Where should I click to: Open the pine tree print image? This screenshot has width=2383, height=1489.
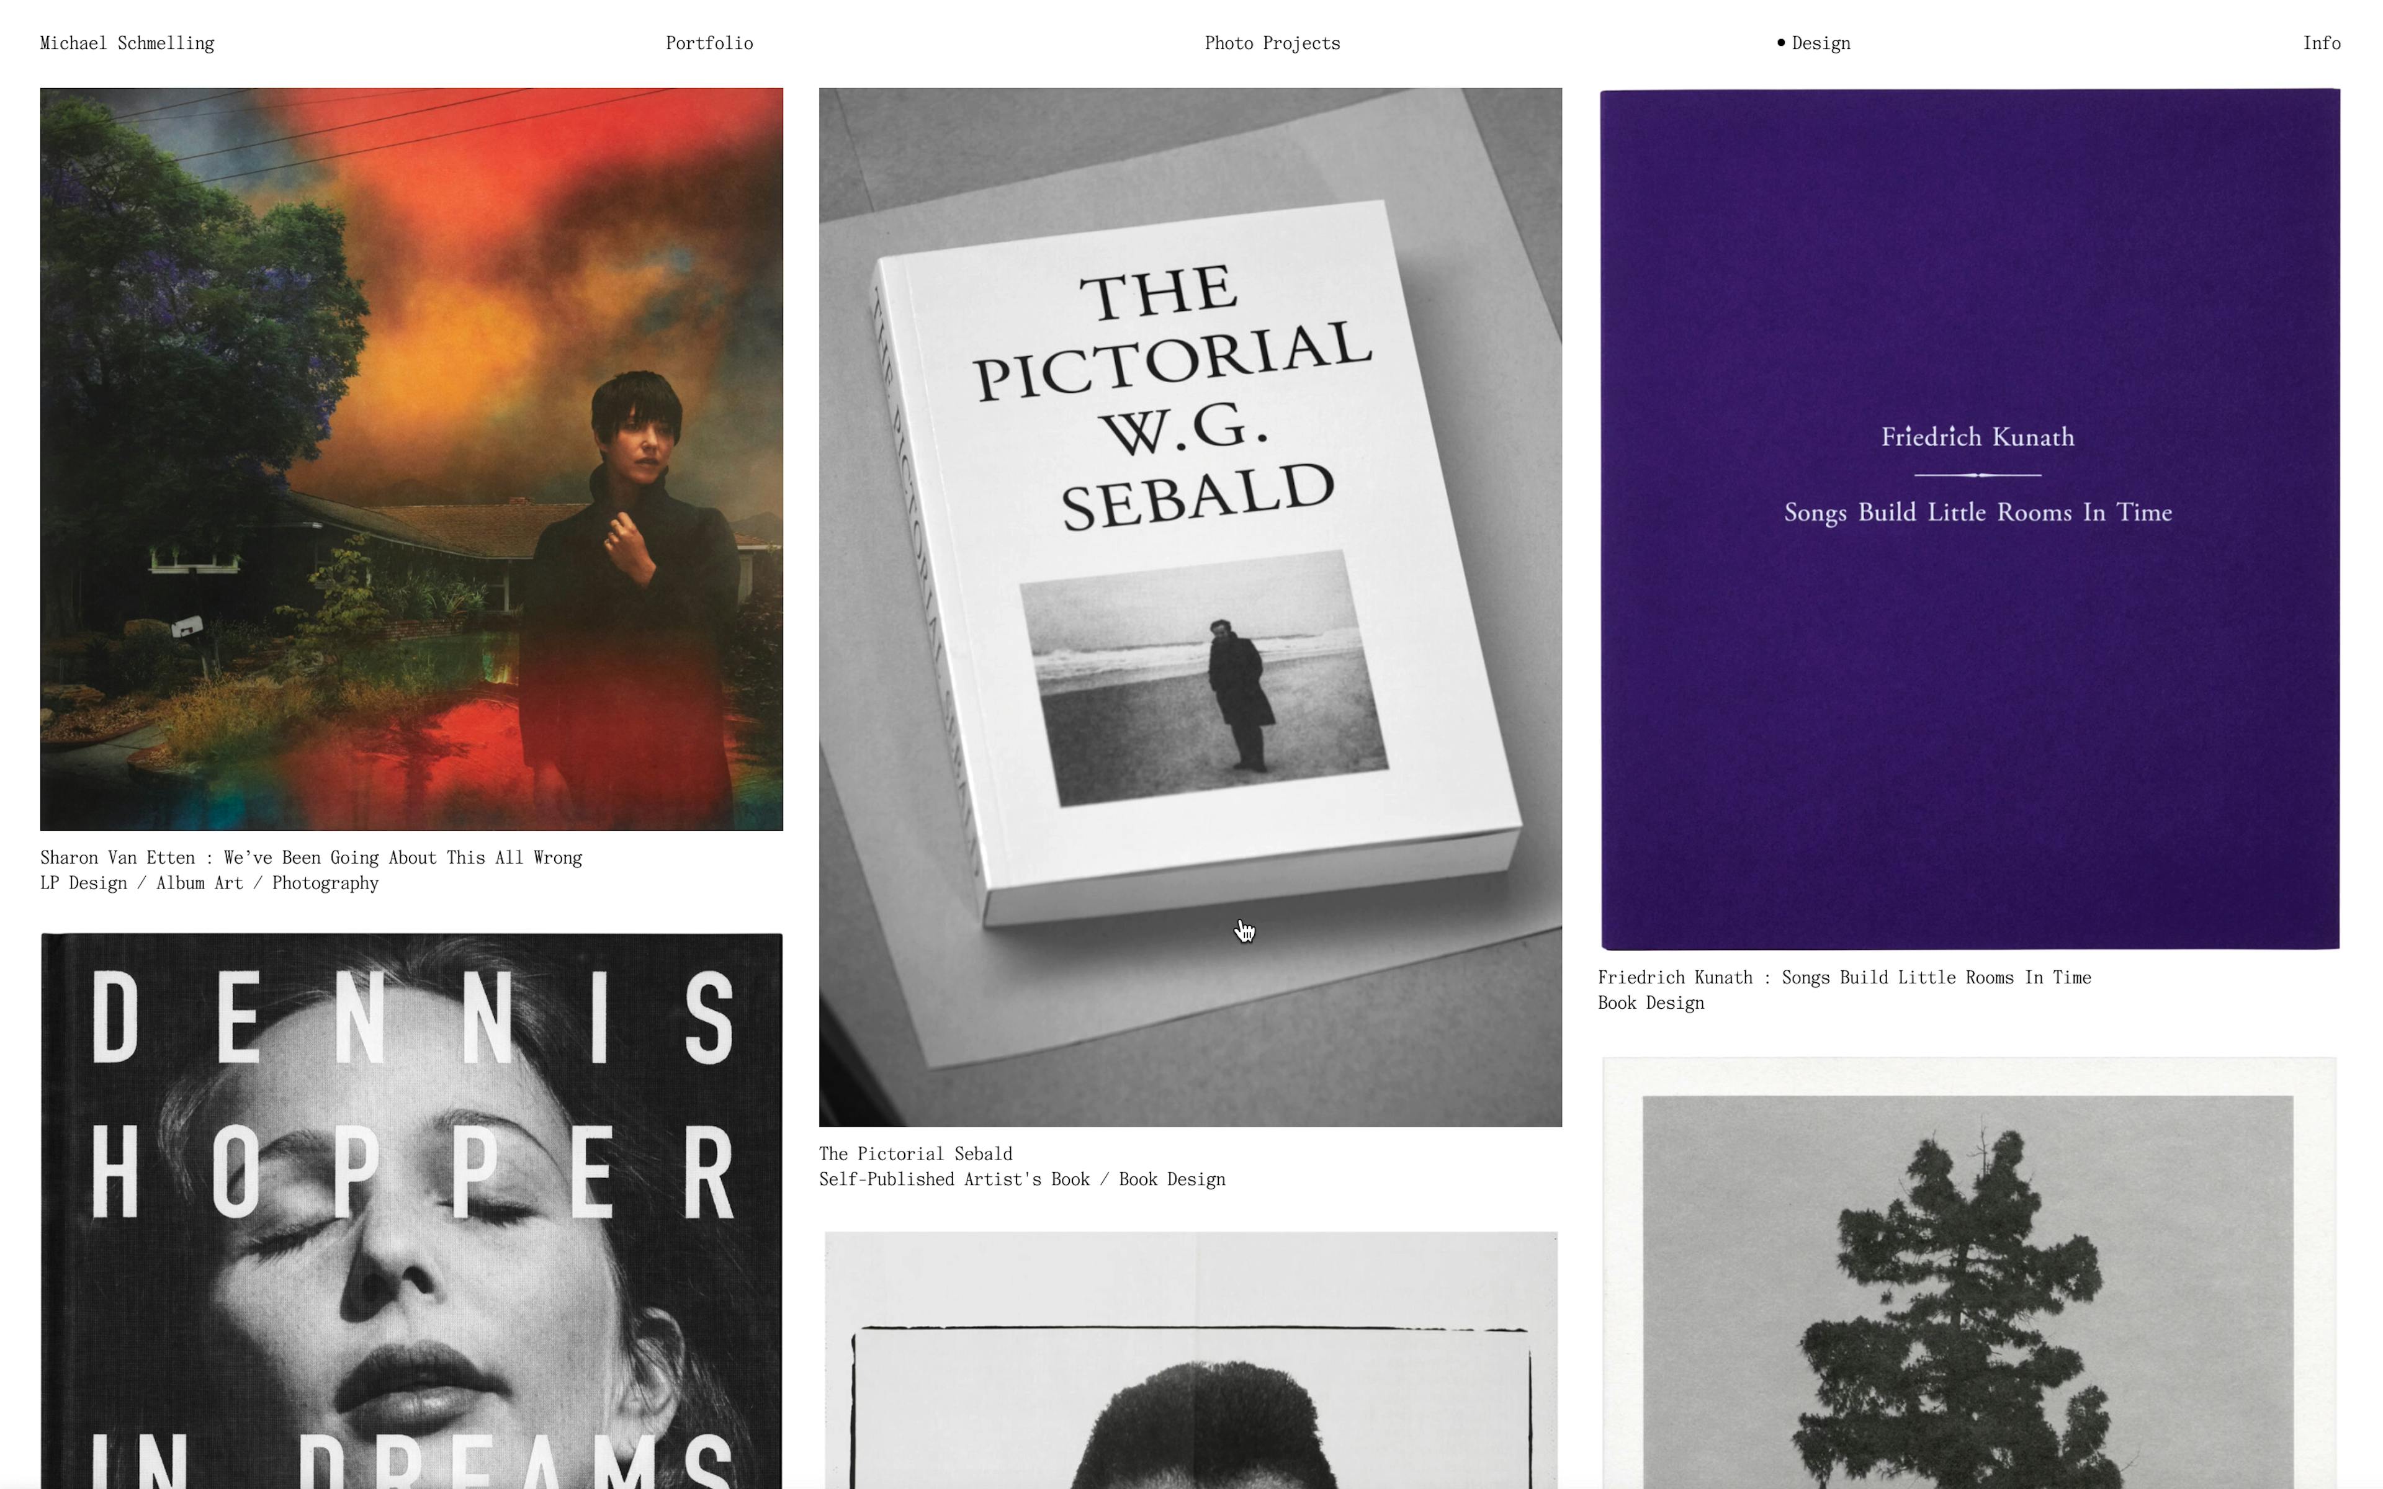click(x=1970, y=1273)
